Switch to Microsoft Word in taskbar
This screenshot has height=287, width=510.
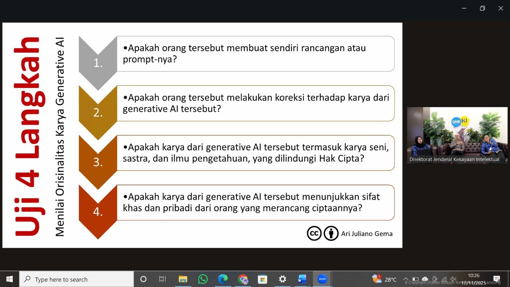point(302,279)
